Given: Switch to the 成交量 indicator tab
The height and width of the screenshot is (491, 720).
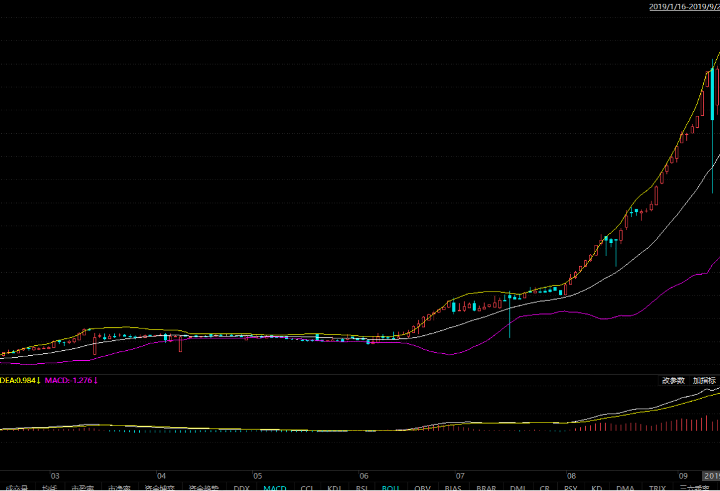Looking at the screenshot, I should [x=16, y=488].
